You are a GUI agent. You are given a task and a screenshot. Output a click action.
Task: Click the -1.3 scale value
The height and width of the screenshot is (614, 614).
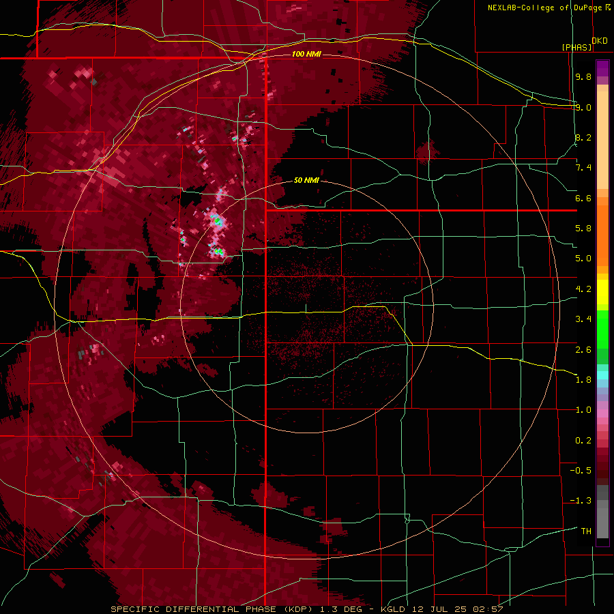(581, 501)
